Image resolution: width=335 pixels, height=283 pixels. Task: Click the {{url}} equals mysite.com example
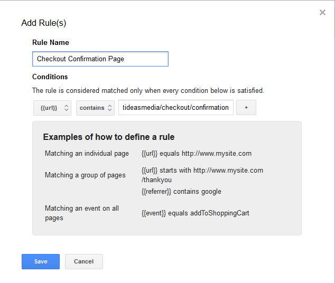tap(197, 154)
